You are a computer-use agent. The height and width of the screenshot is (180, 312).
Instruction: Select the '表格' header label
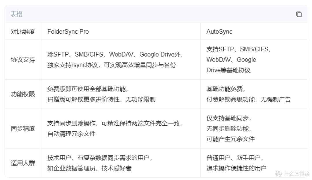pyautogui.click(x=16, y=14)
